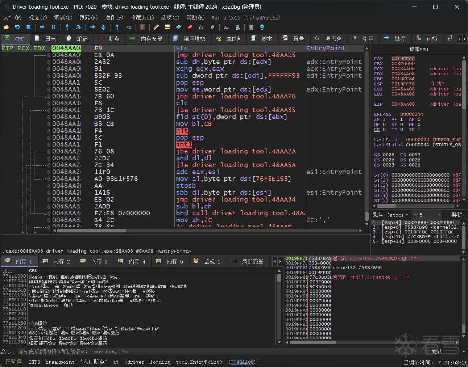This screenshot has width=468, height=367.
Task: Open variables with the hash icon
Action: [x=212, y=27]
